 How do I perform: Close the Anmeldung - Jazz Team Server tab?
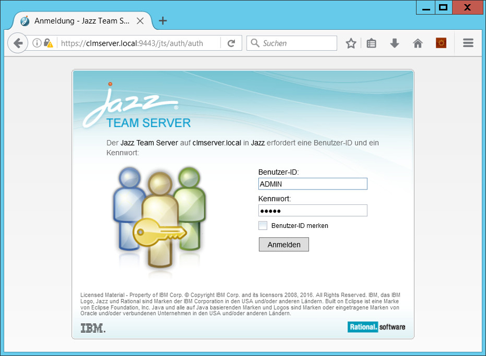[x=140, y=21]
